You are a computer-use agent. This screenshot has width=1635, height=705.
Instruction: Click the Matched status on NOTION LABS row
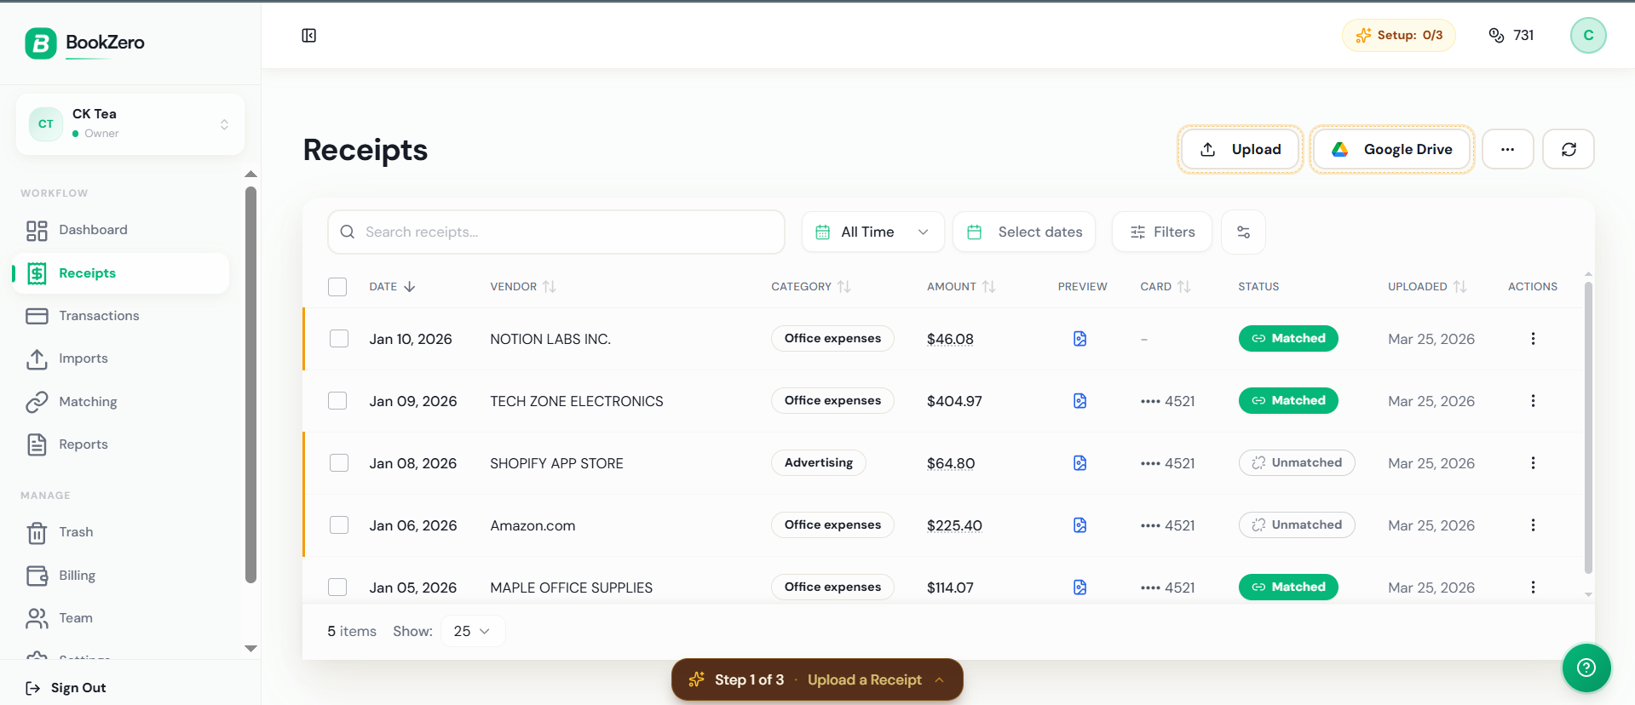click(1288, 339)
